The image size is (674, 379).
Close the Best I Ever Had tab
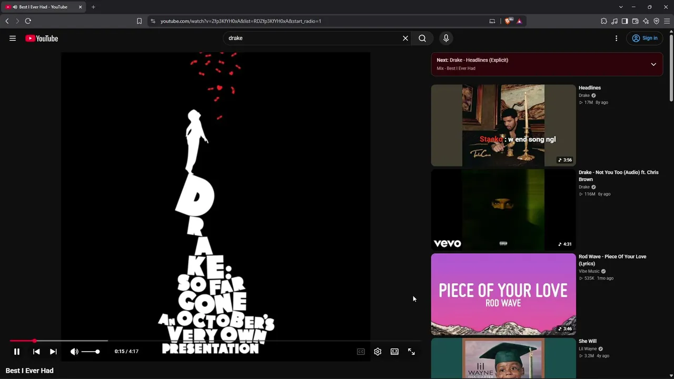point(80,7)
